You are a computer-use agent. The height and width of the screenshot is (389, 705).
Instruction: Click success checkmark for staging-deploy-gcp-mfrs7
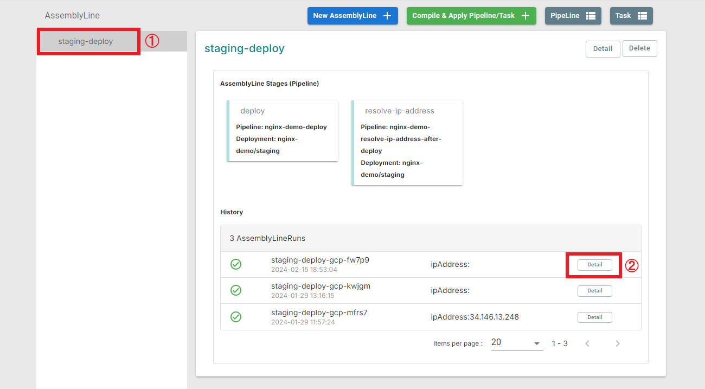[x=236, y=317]
